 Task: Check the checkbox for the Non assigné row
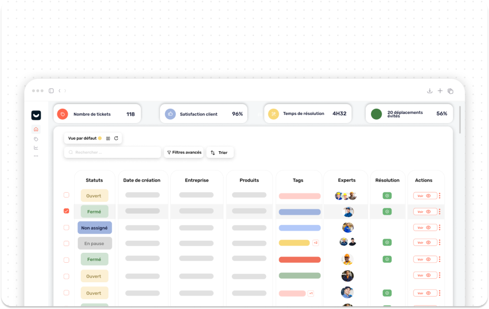[x=66, y=227]
